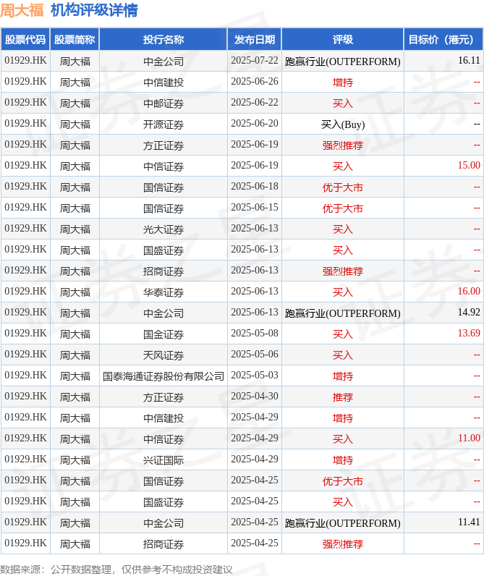The width and height of the screenshot is (484, 576).
Task: Click the 评级 column header
Action: 343,40
